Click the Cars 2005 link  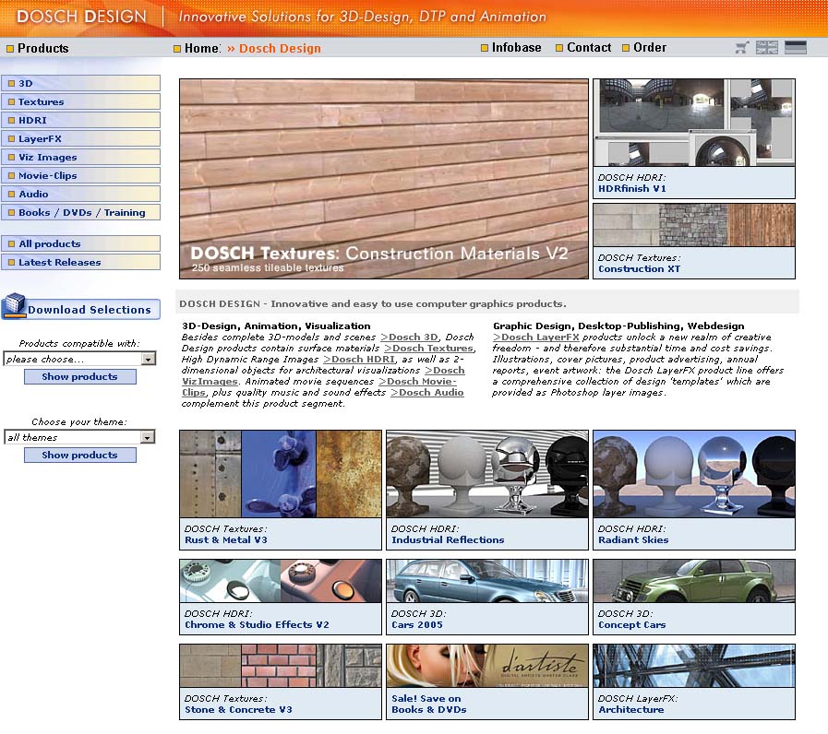pos(417,625)
